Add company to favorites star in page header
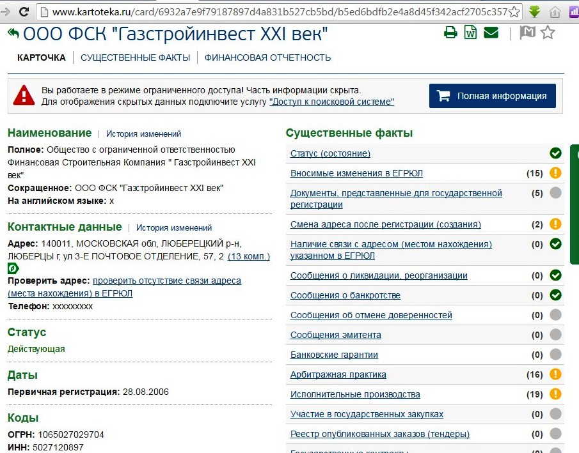 pyautogui.click(x=548, y=33)
